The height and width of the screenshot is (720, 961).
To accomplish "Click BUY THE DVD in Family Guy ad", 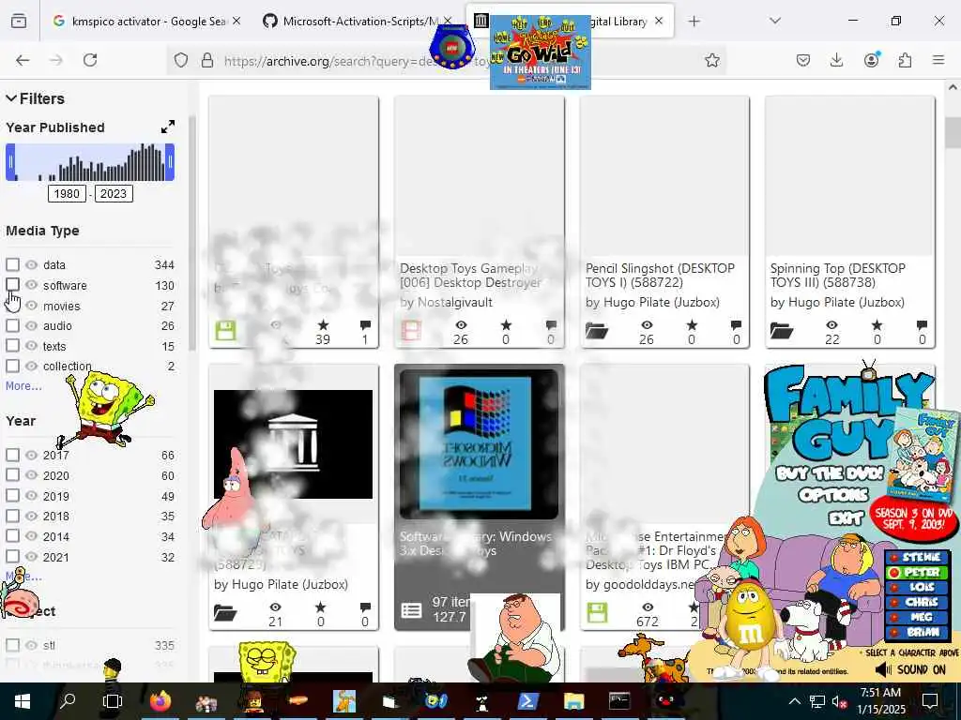I will click(x=829, y=473).
